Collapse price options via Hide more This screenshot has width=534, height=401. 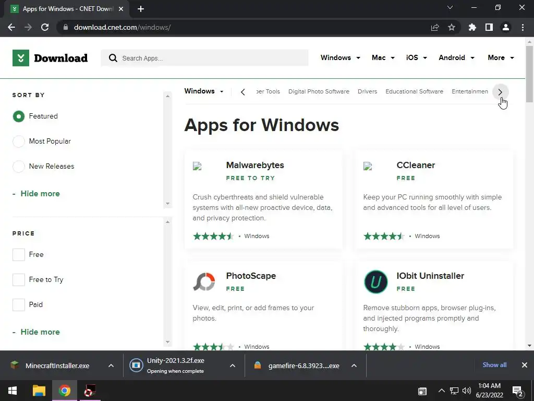pyautogui.click(x=40, y=332)
